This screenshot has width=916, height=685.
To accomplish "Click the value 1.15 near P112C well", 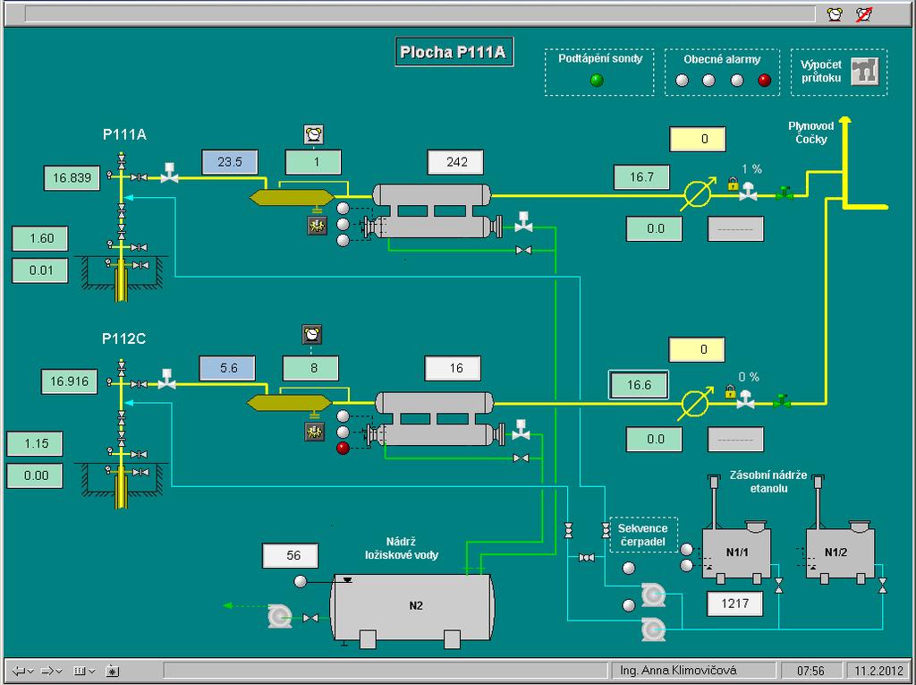I will click(x=35, y=444).
